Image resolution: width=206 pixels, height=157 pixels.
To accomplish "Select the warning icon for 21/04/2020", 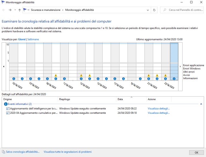I will pyautogui.click(x=149, y=75).
